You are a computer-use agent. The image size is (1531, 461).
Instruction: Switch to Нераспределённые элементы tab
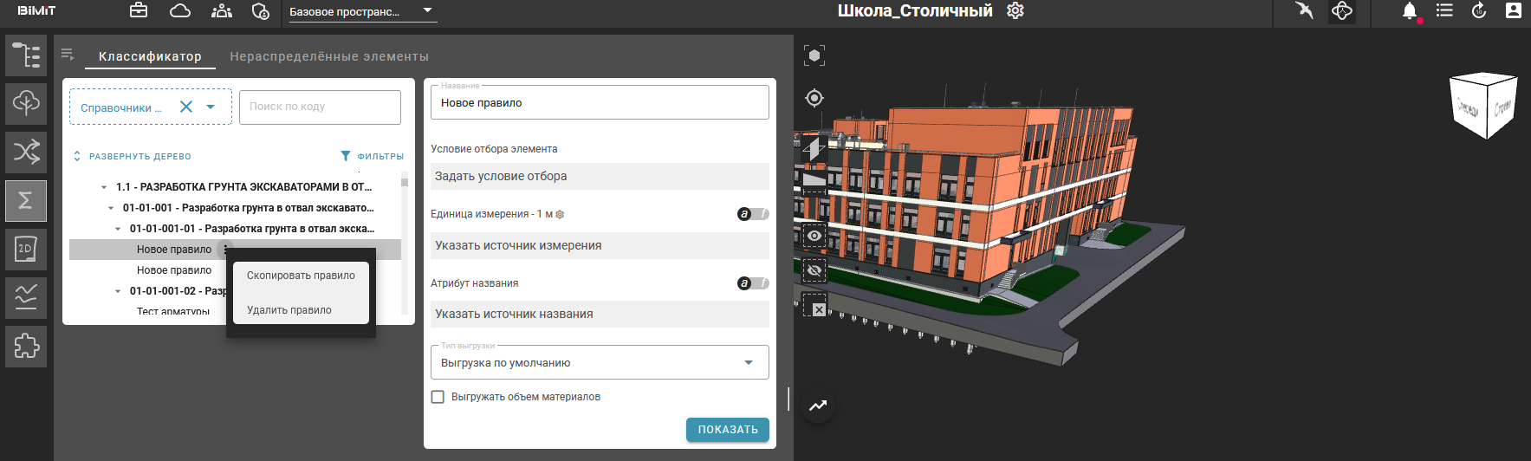[329, 56]
